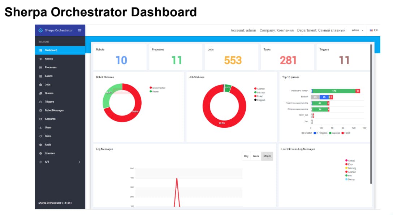Click the Robot Messages icon
The width and height of the screenshot is (393, 215).
point(41,110)
